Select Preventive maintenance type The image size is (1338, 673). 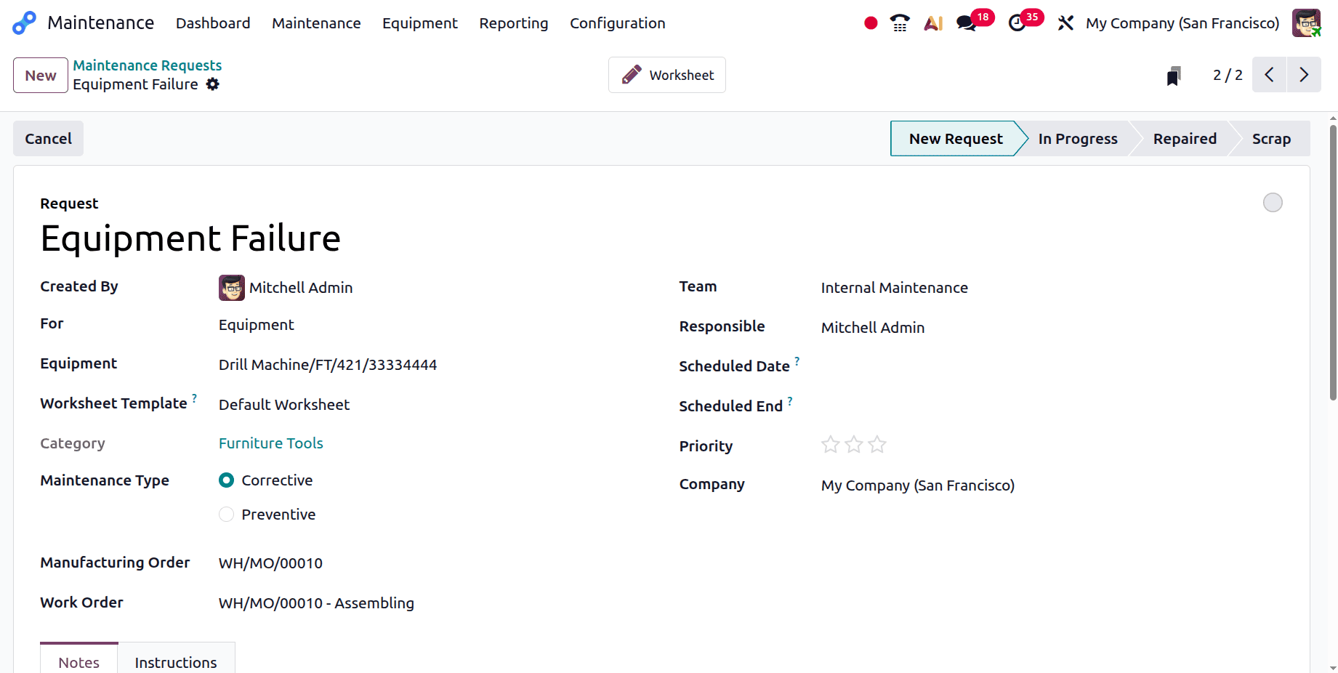click(227, 515)
